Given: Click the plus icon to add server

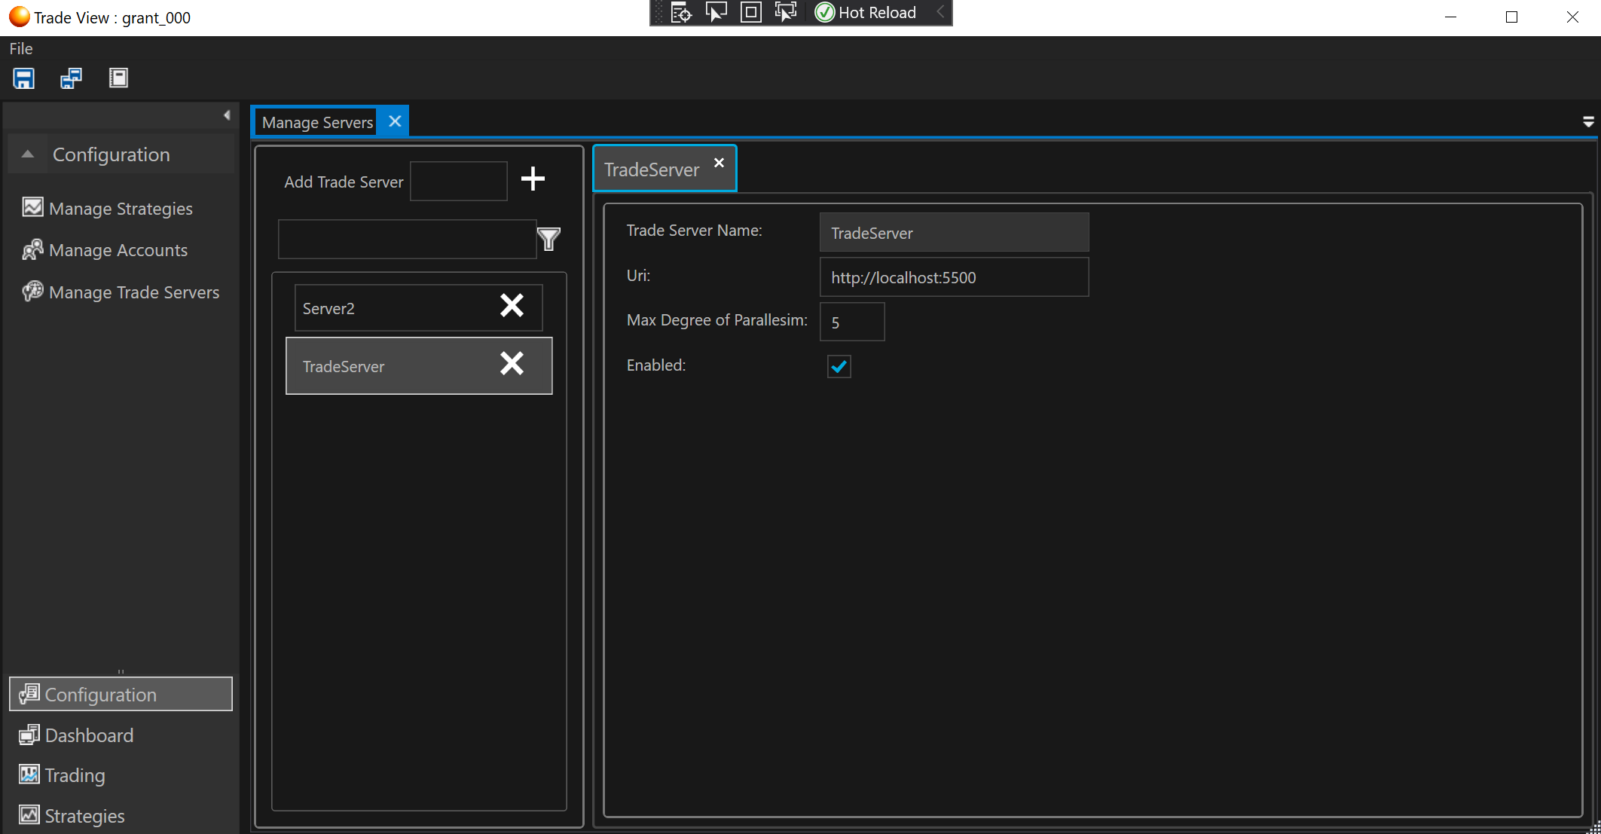Looking at the screenshot, I should click(x=533, y=179).
